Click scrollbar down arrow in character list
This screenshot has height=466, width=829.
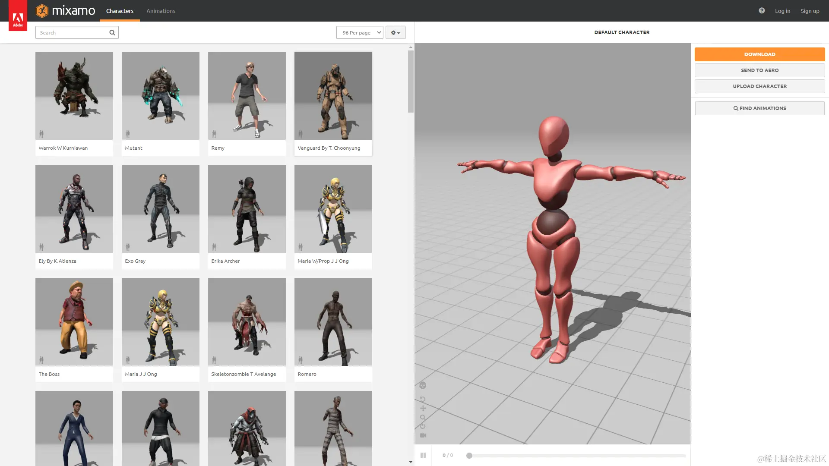[411, 462]
